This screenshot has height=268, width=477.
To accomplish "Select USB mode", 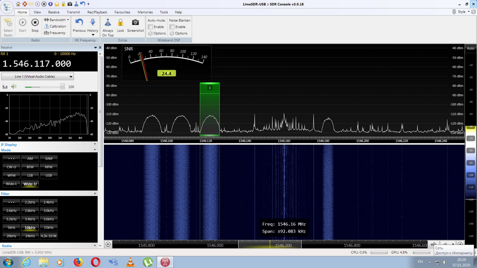I will click(48, 175).
